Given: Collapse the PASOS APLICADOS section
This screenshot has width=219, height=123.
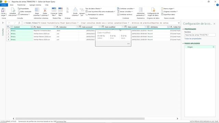Looking at the screenshot, I should [183, 43].
